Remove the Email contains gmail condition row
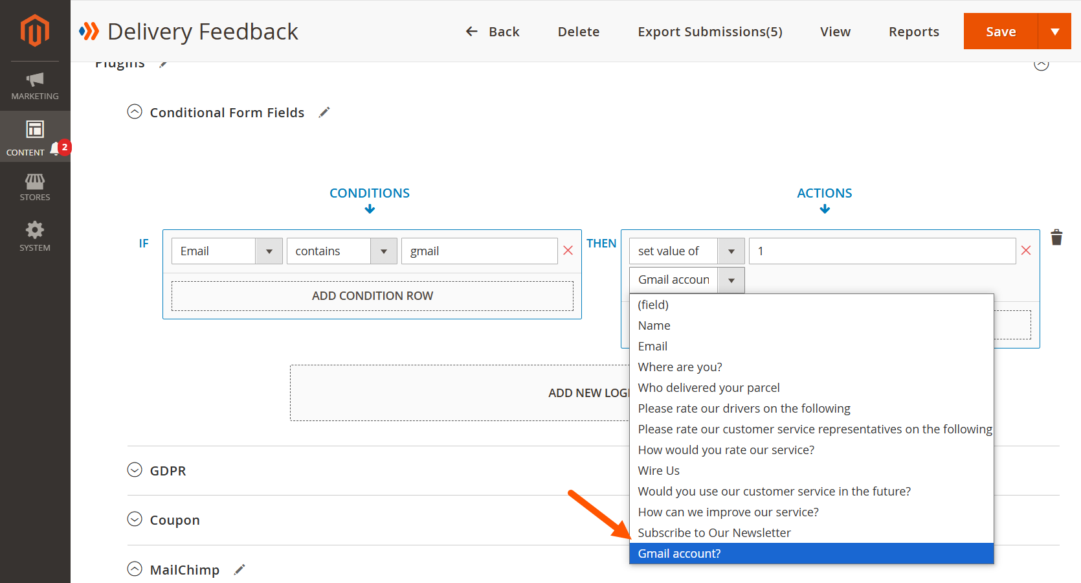Image resolution: width=1081 pixels, height=583 pixels. pos(568,251)
